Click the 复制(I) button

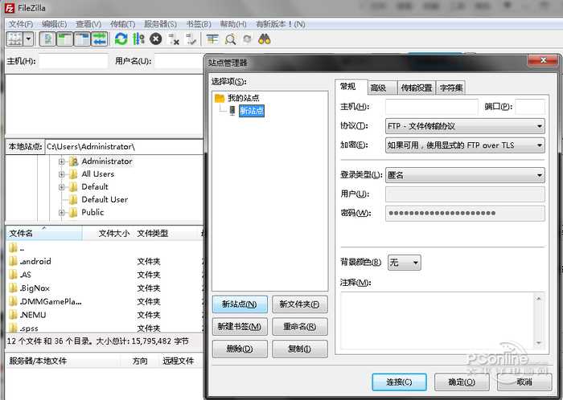299,349
